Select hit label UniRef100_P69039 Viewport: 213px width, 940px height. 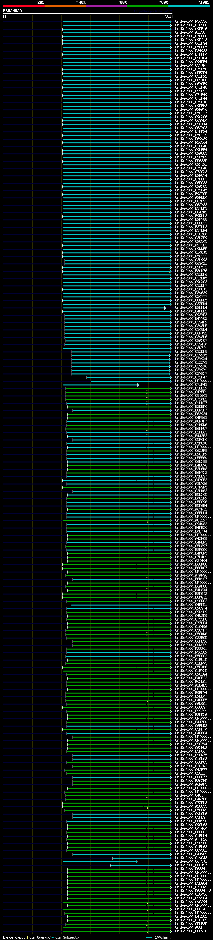(191, 139)
